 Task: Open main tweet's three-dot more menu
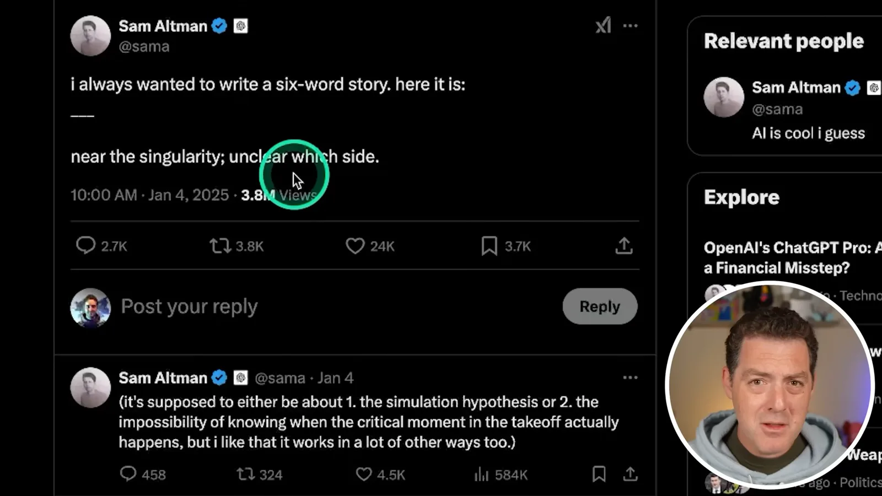click(x=630, y=25)
